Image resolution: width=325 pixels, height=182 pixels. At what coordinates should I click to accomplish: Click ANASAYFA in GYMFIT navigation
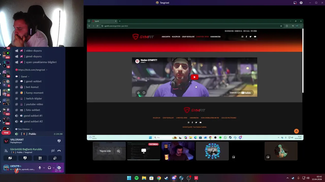[x=166, y=37]
